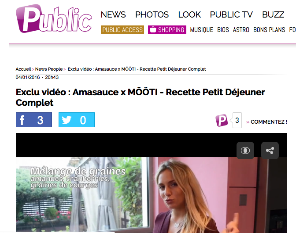Click the purple P comments icon
Screen dimensions: 296x233
tap(222, 120)
